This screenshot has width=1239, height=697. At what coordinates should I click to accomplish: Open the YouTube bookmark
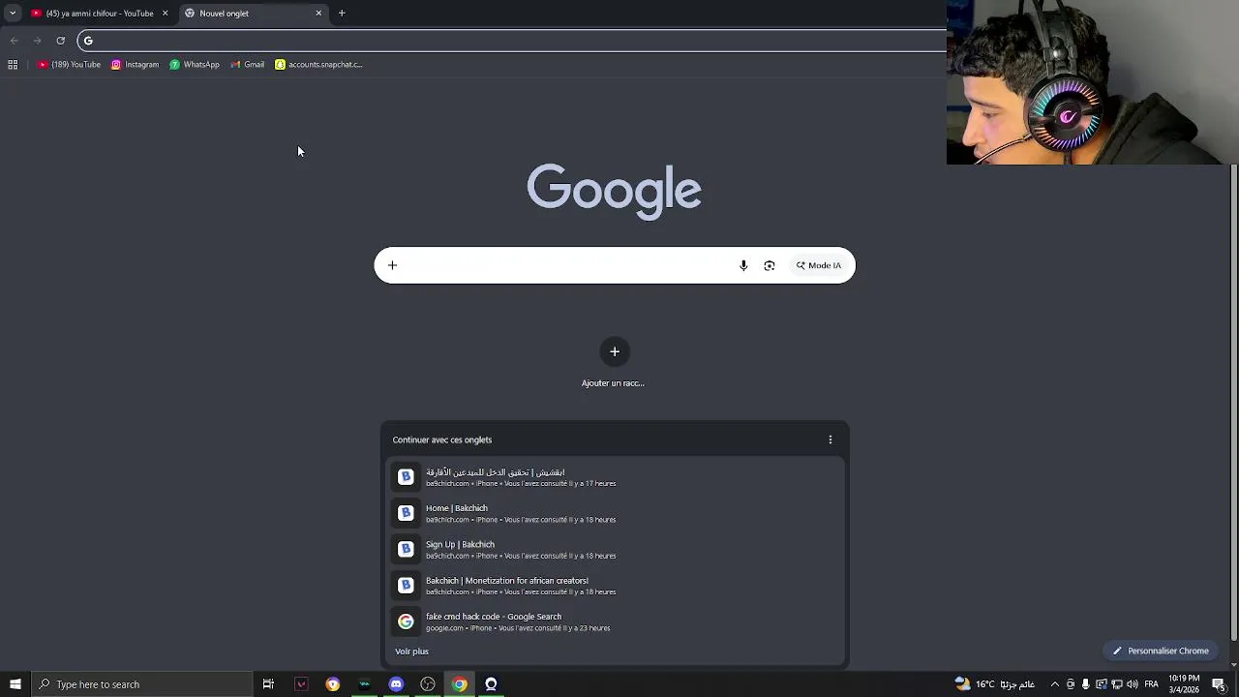click(69, 65)
